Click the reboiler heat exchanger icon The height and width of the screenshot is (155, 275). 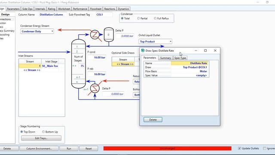95,88
